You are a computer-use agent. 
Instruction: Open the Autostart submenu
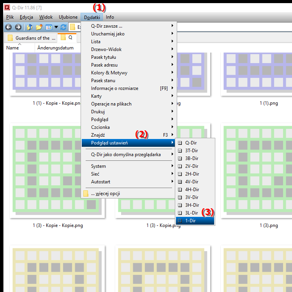129,182
